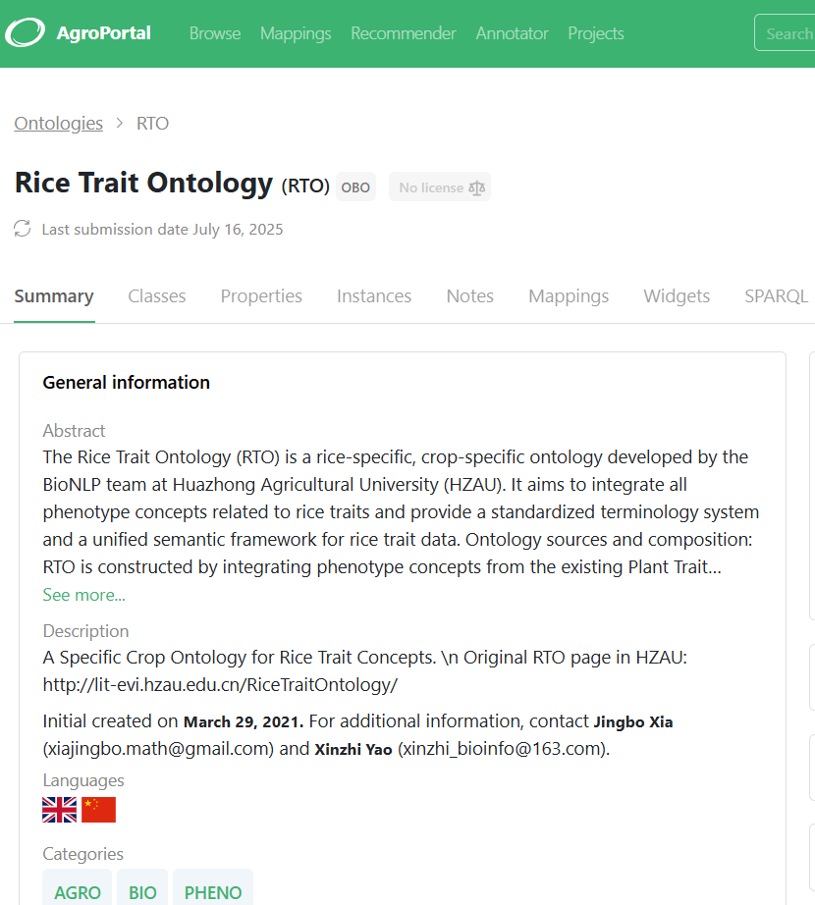Switch to the Classes tab

point(157,296)
